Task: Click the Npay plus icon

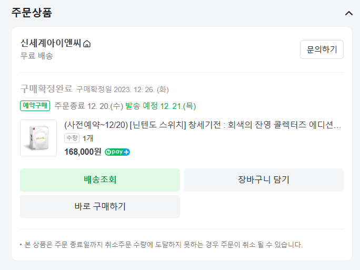Action: tap(117, 152)
